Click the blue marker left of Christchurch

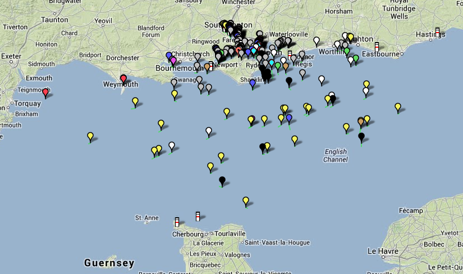coord(169,57)
